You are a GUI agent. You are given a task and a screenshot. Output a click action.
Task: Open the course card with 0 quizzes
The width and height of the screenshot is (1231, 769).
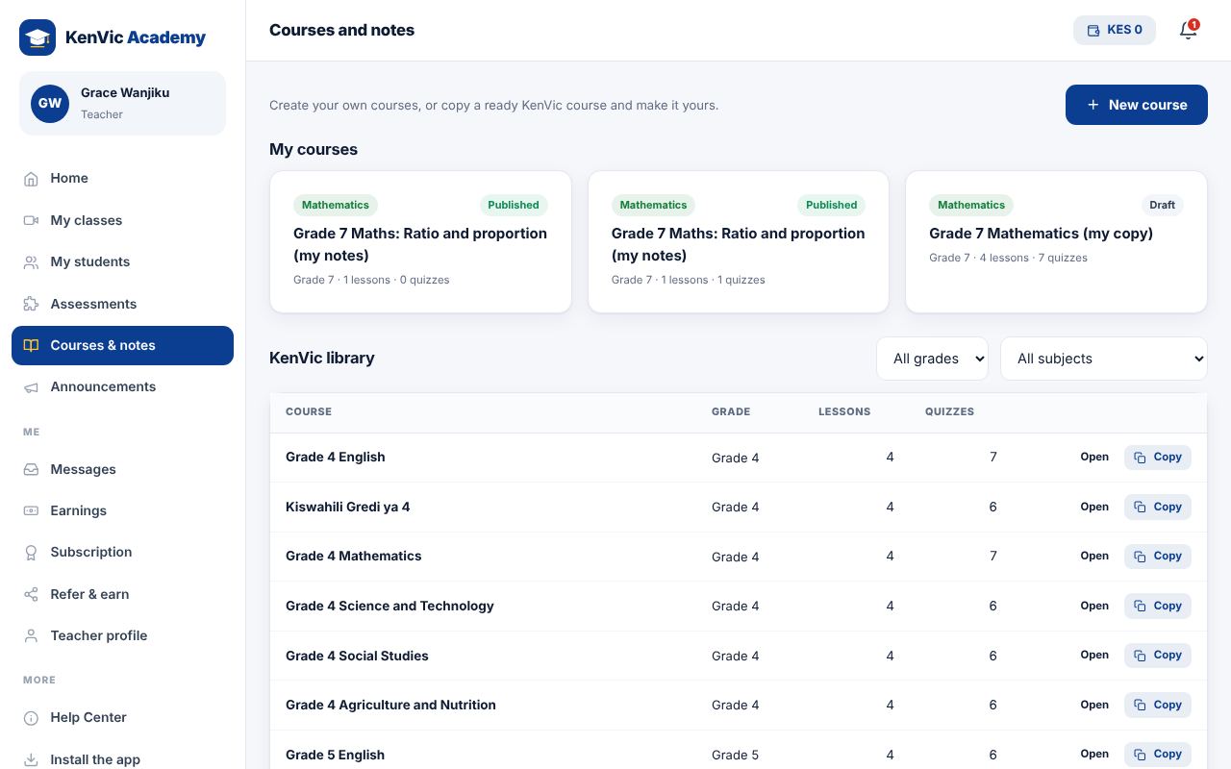[420, 242]
